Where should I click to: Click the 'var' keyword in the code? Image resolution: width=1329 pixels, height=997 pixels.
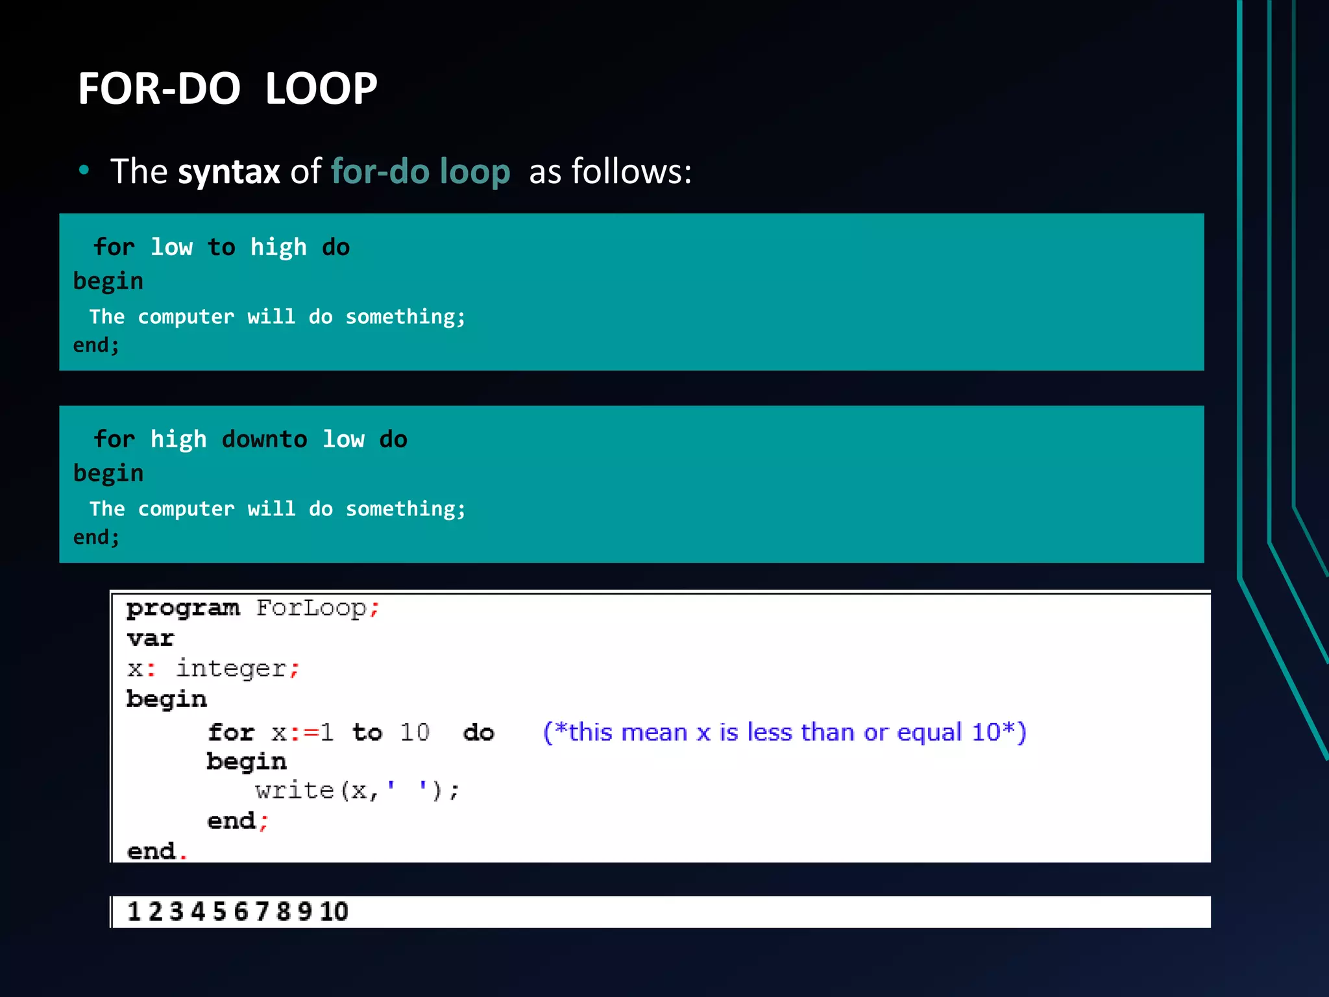pos(151,639)
